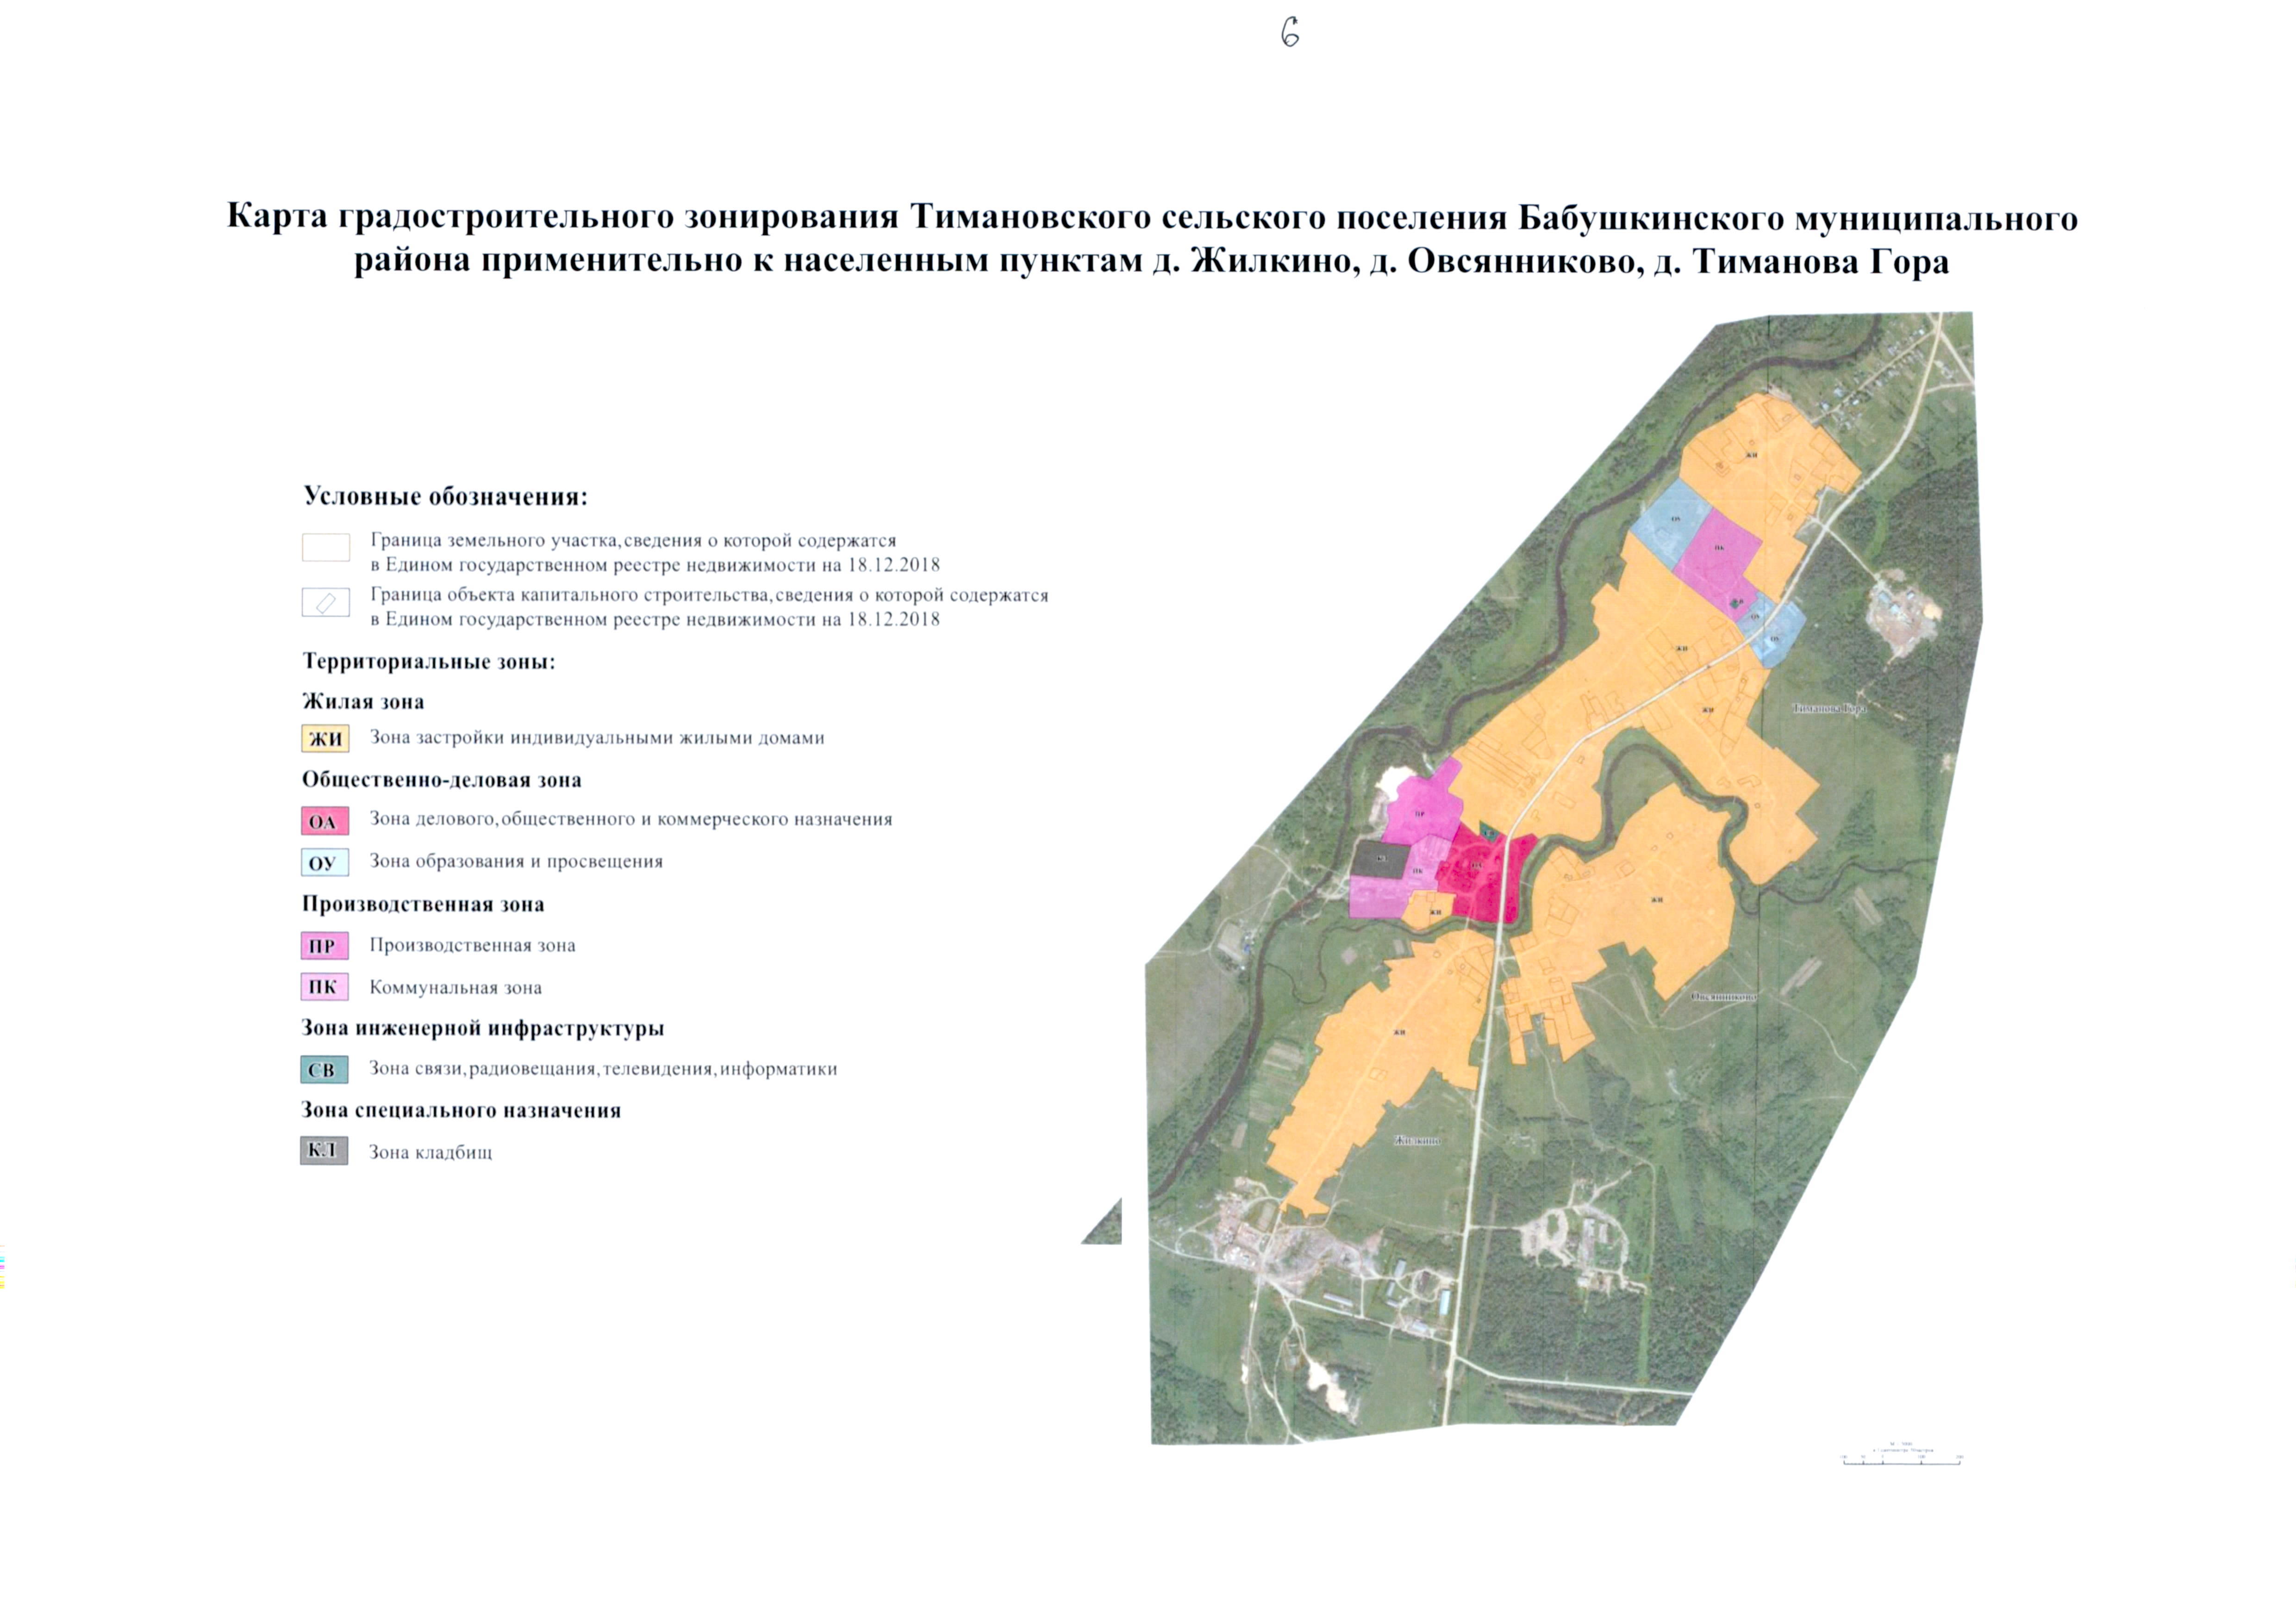Click the land plot boundary legend symbol
Viewport: 2296px width, 1623px height.
pyautogui.click(x=326, y=547)
